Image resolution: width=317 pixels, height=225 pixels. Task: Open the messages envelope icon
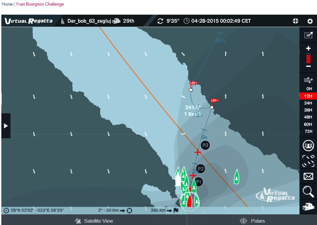(308, 176)
